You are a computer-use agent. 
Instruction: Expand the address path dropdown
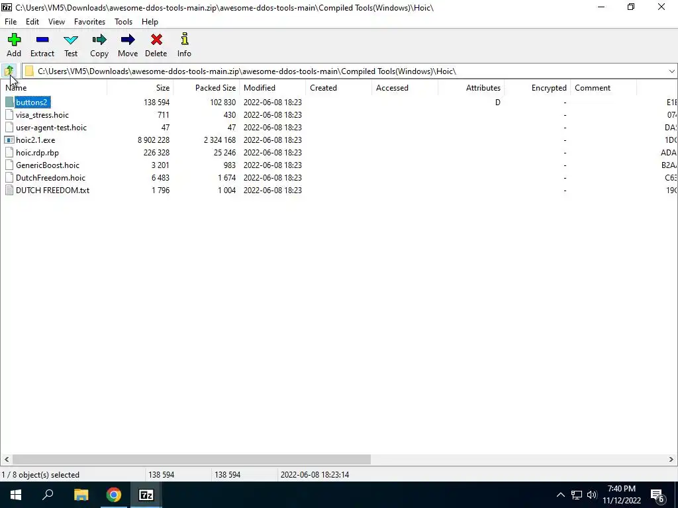point(671,71)
